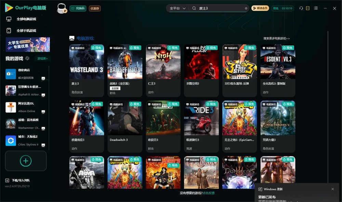Click the add game plus button
Image resolution: width=342 pixels, height=202 pixels.
[x=26, y=161]
